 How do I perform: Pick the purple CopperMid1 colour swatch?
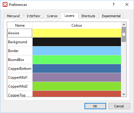(77, 78)
